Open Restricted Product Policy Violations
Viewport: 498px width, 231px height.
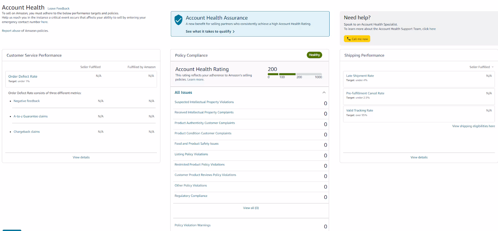tap(200, 165)
